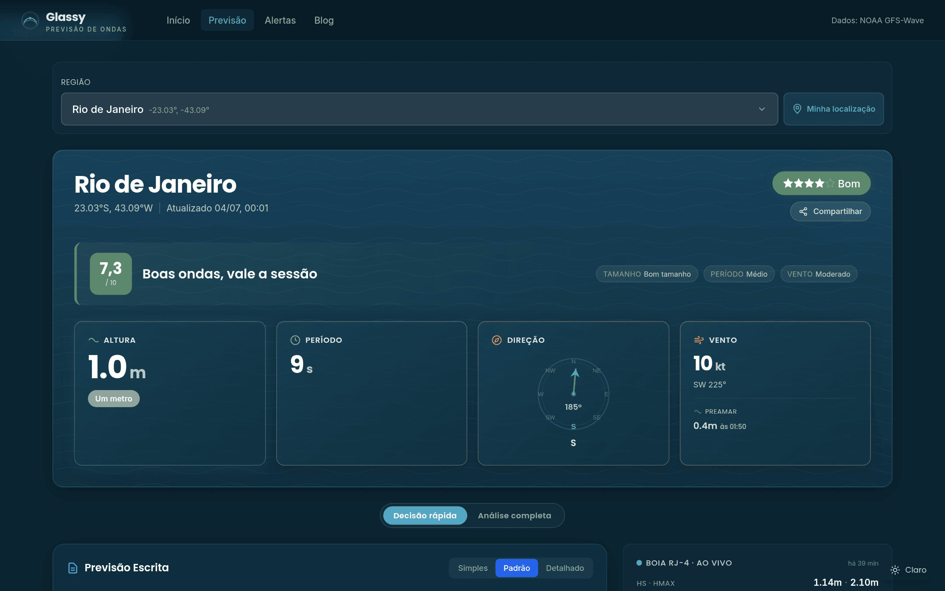Click the 7,3 score badge
945x591 pixels.
coord(111,274)
